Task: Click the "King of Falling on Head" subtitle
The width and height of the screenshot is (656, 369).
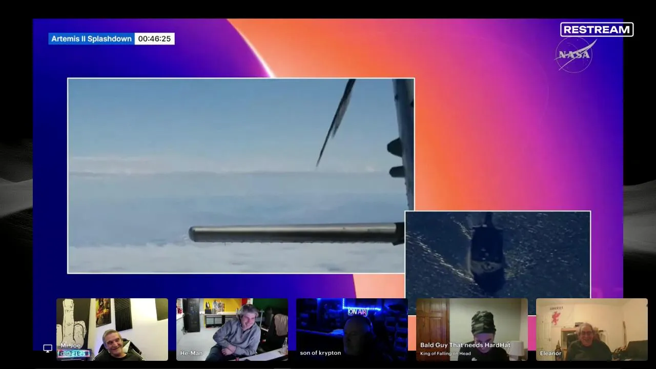Action: (x=445, y=354)
